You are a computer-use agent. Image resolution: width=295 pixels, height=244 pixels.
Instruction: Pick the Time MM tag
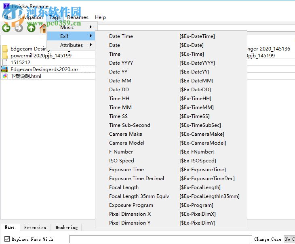click(171, 107)
